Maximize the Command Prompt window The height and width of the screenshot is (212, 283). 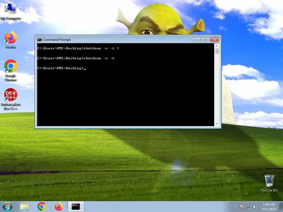pos(205,40)
